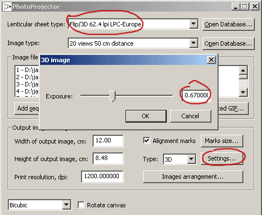Expand Bicubic interpolation dropdown arrow
This screenshot has width=262, height=215.
(66, 205)
